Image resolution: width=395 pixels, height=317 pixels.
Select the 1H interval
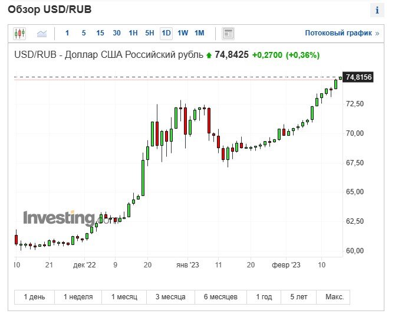pos(133,33)
